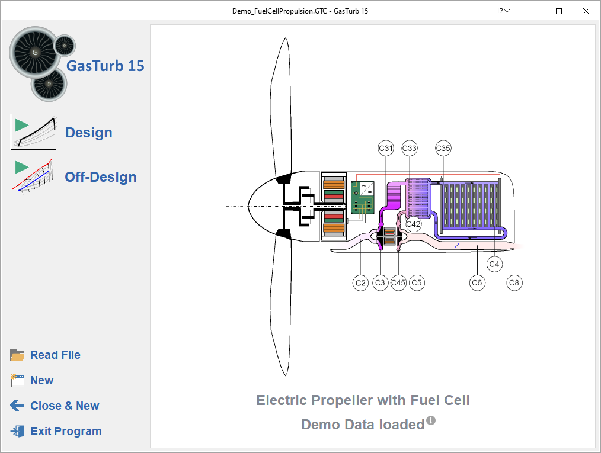This screenshot has height=453, width=601.
Task: Open the Design calculation mode
Action: coord(89,133)
